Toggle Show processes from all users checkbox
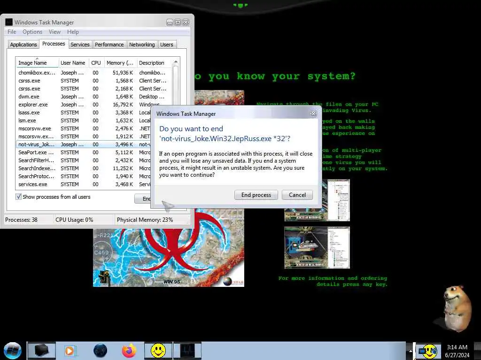Screen dimensions: 481x360 pyautogui.click(x=18, y=197)
